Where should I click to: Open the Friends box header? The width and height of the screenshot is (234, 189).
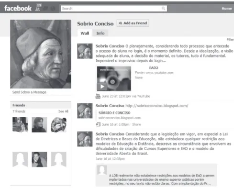pos(41,105)
